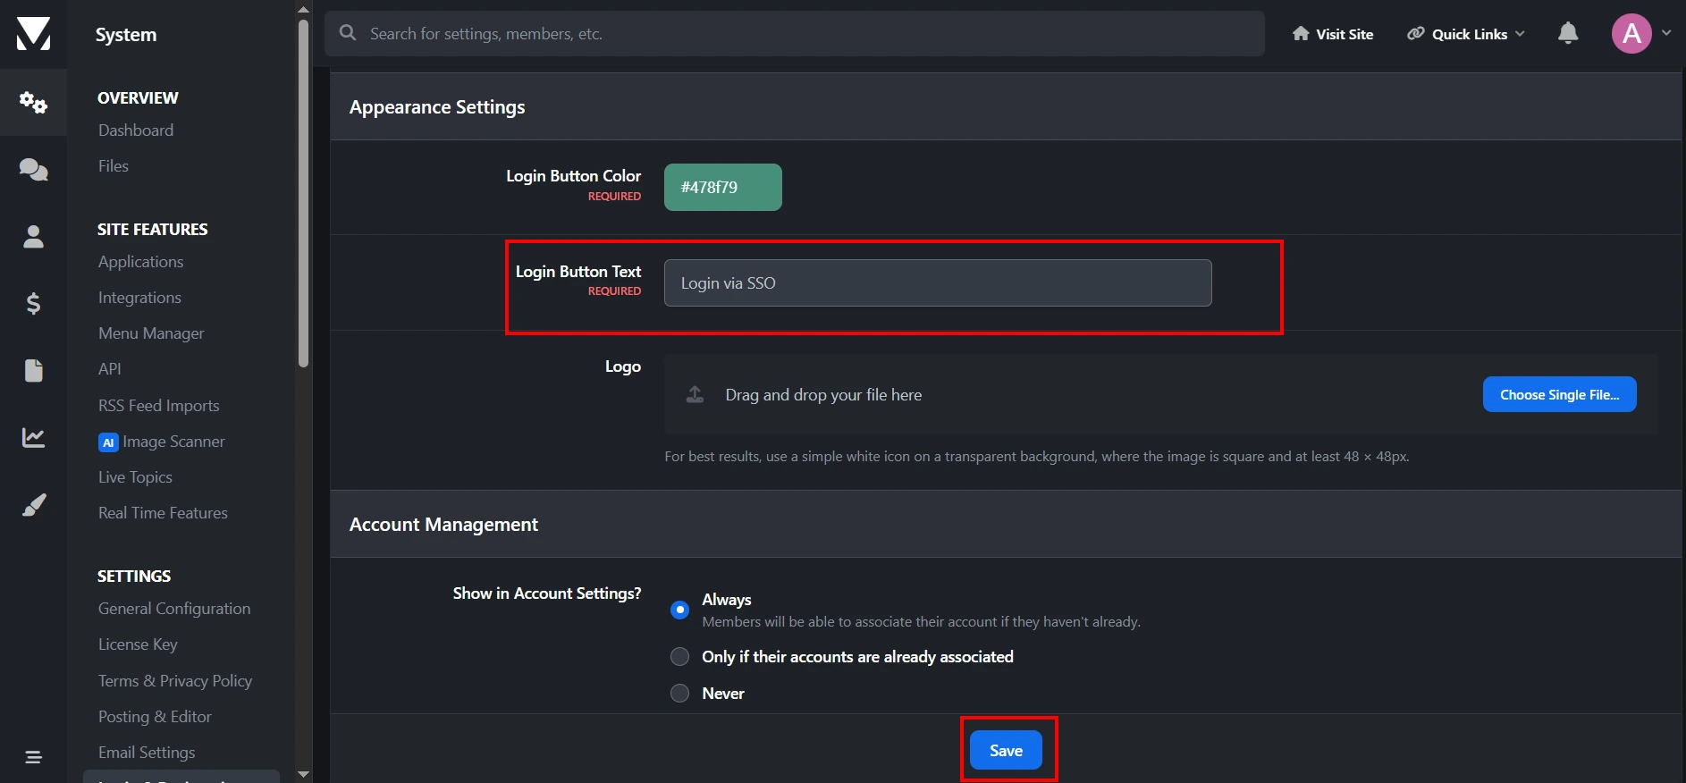The image size is (1686, 783).
Task: Open License Key settings
Action: pyautogui.click(x=138, y=644)
